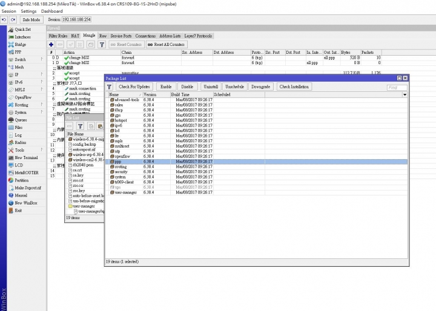This screenshot has width=436, height=311.
Task: Click the Session address field
Action: [76, 20]
